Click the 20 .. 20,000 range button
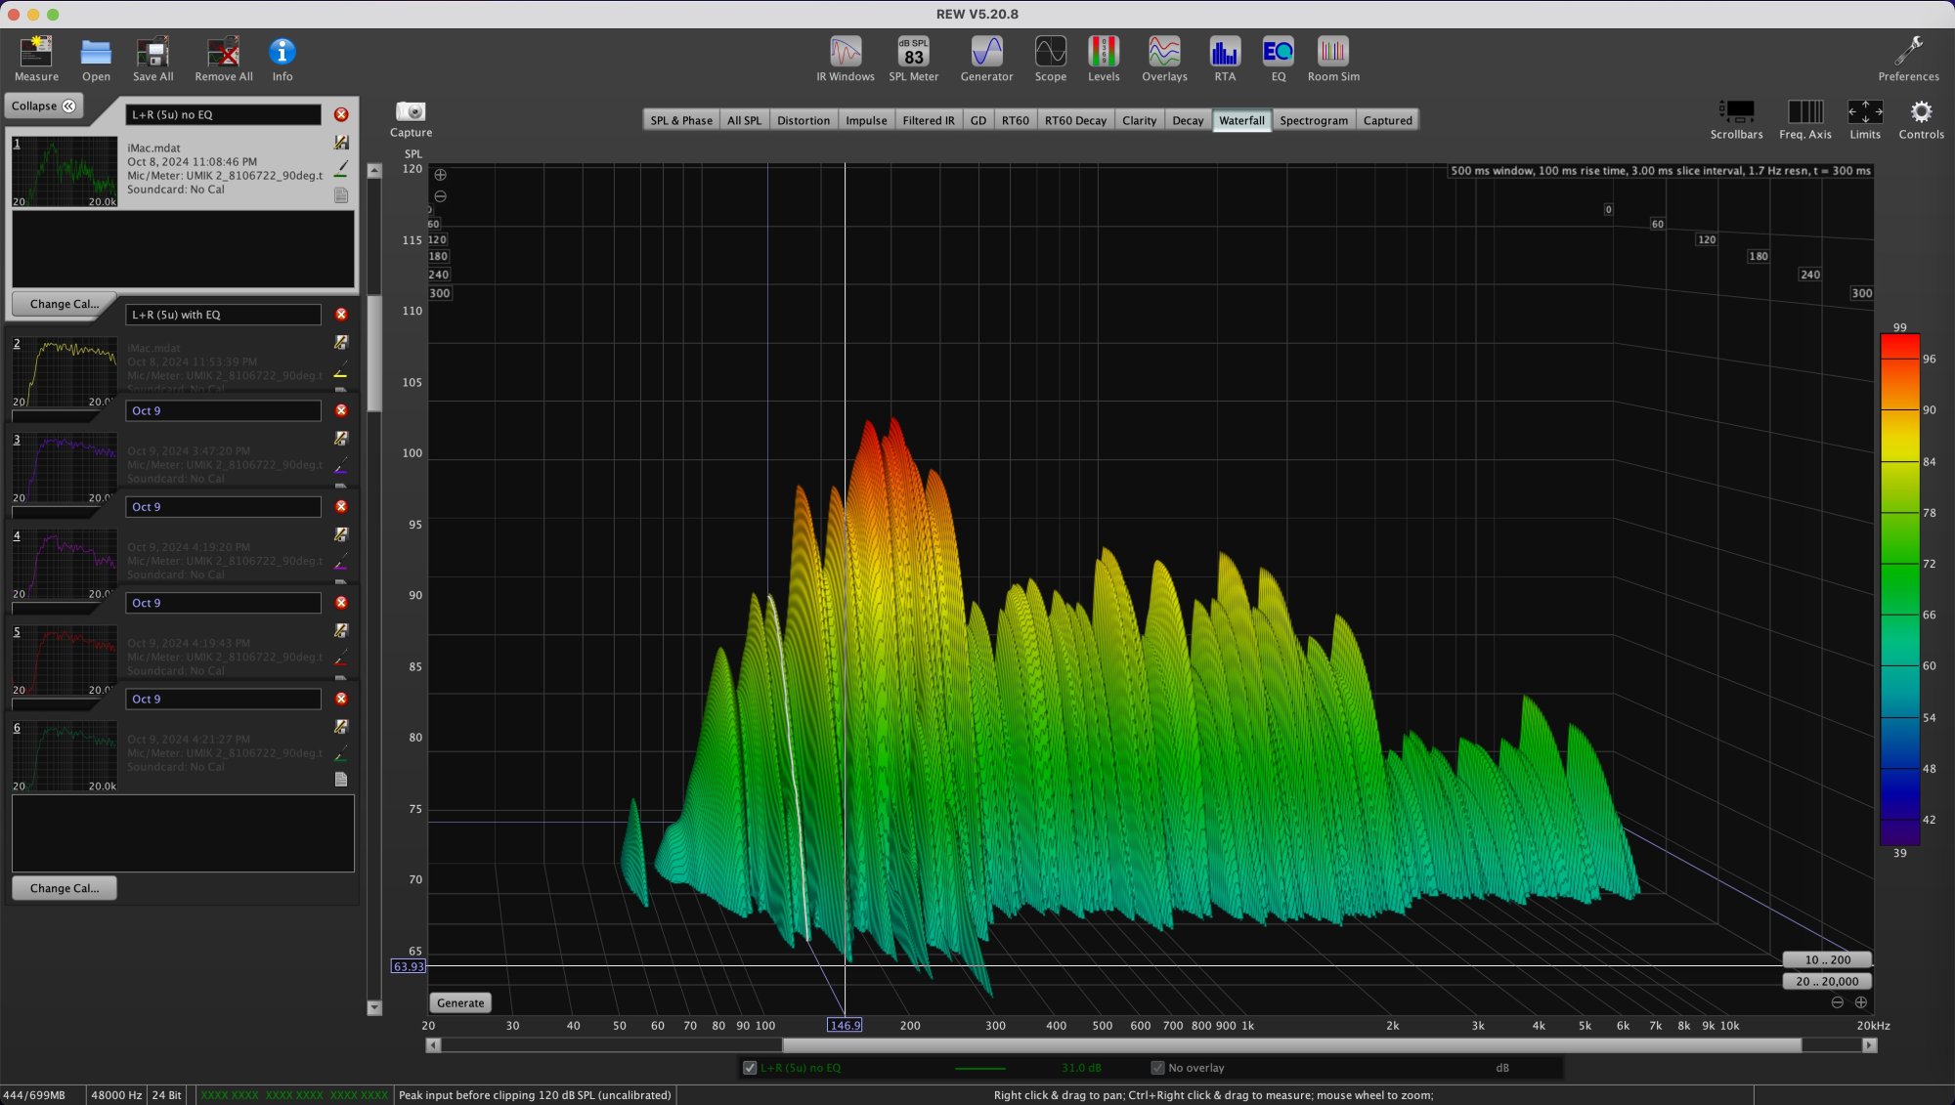This screenshot has width=1955, height=1105. pos(1826,981)
